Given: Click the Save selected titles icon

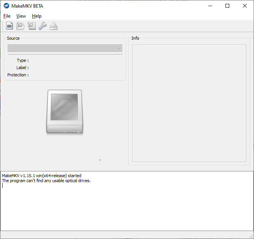Looking at the screenshot, I should point(32,26).
